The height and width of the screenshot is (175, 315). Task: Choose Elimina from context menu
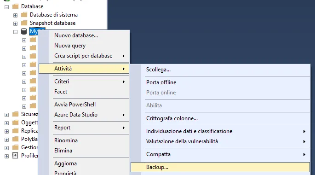coord(84,151)
